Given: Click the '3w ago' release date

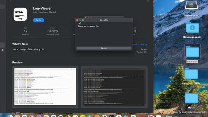Looking at the screenshot, I should pos(144,49).
